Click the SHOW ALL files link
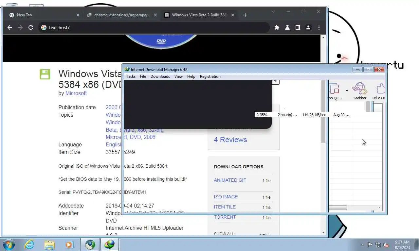419x251 pixels. (224, 234)
